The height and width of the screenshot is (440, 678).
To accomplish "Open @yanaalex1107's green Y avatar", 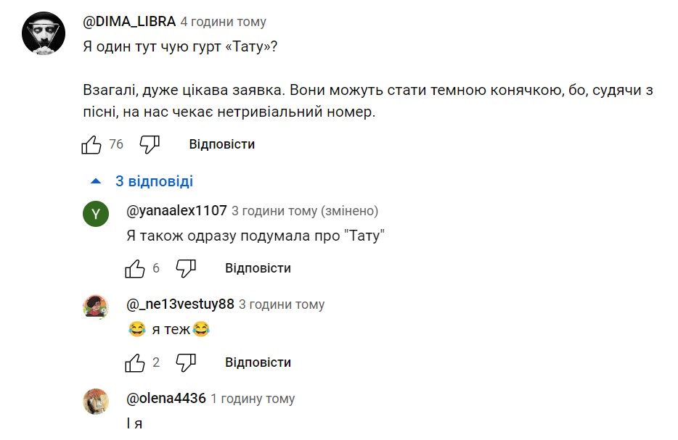I will (96, 214).
